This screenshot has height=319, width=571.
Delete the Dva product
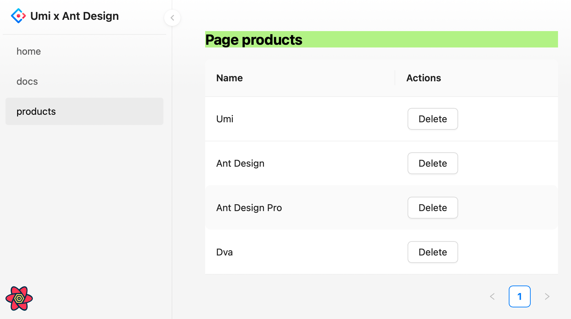pos(433,252)
